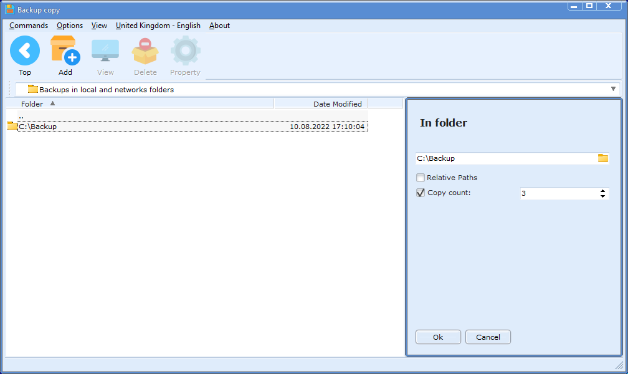
Task: Click the View monitor icon
Action: 105,51
